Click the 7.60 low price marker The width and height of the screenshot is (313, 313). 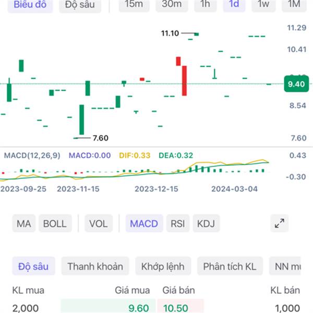(101, 138)
